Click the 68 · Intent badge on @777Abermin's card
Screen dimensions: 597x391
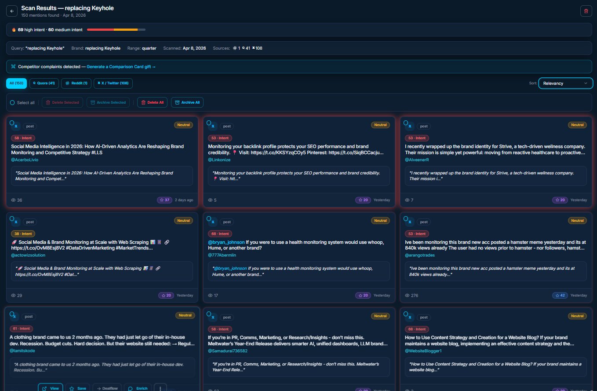pos(220,233)
